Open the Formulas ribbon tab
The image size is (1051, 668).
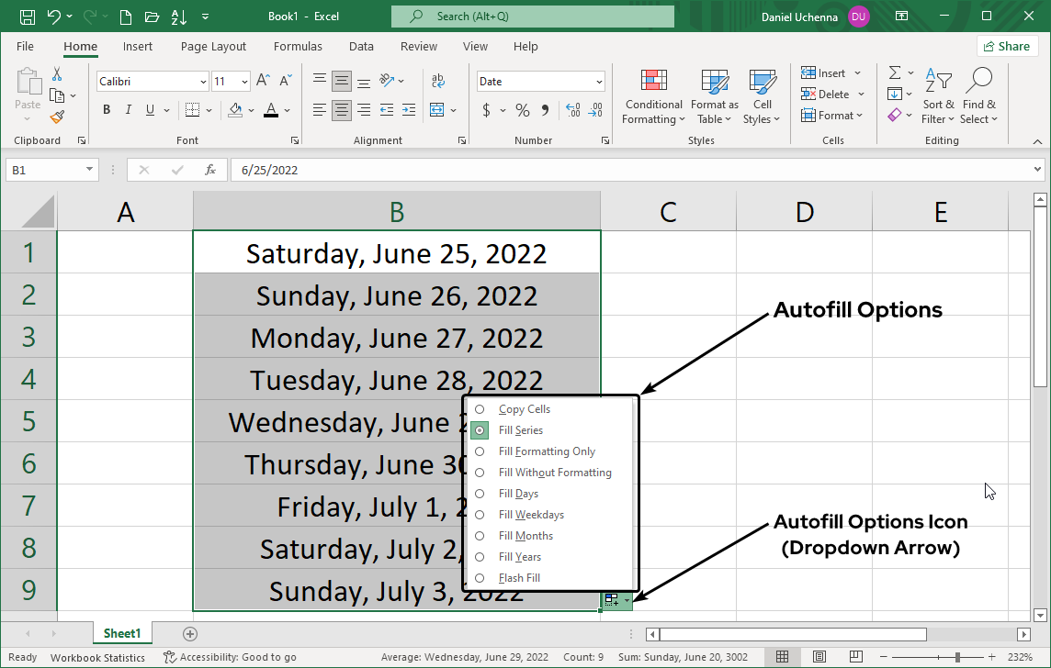pos(298,46)
